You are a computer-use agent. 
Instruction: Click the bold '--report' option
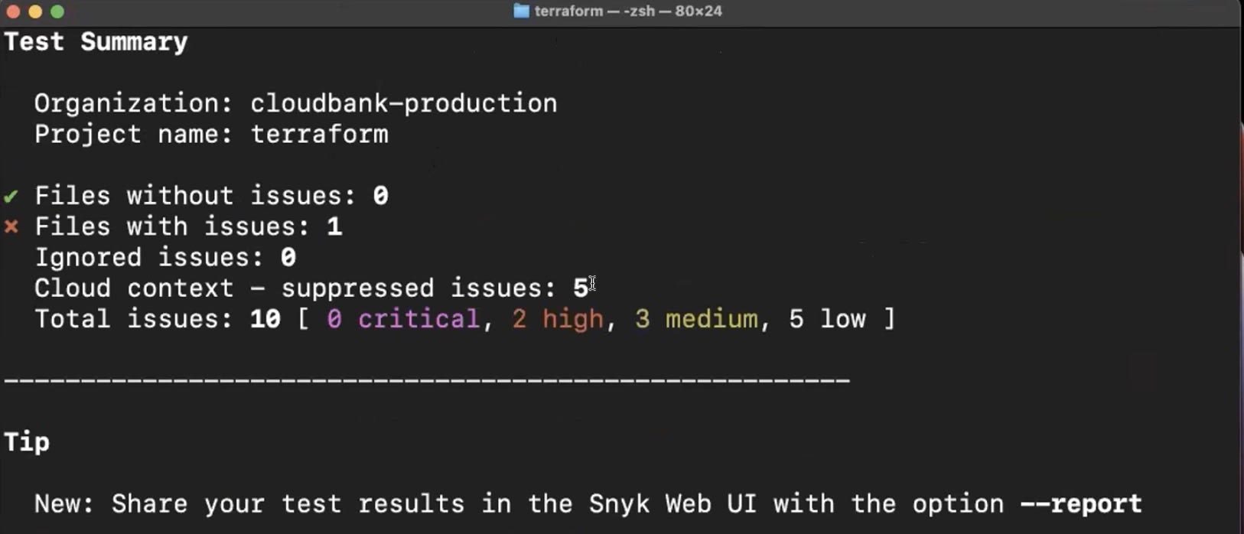coord(1081,504)
